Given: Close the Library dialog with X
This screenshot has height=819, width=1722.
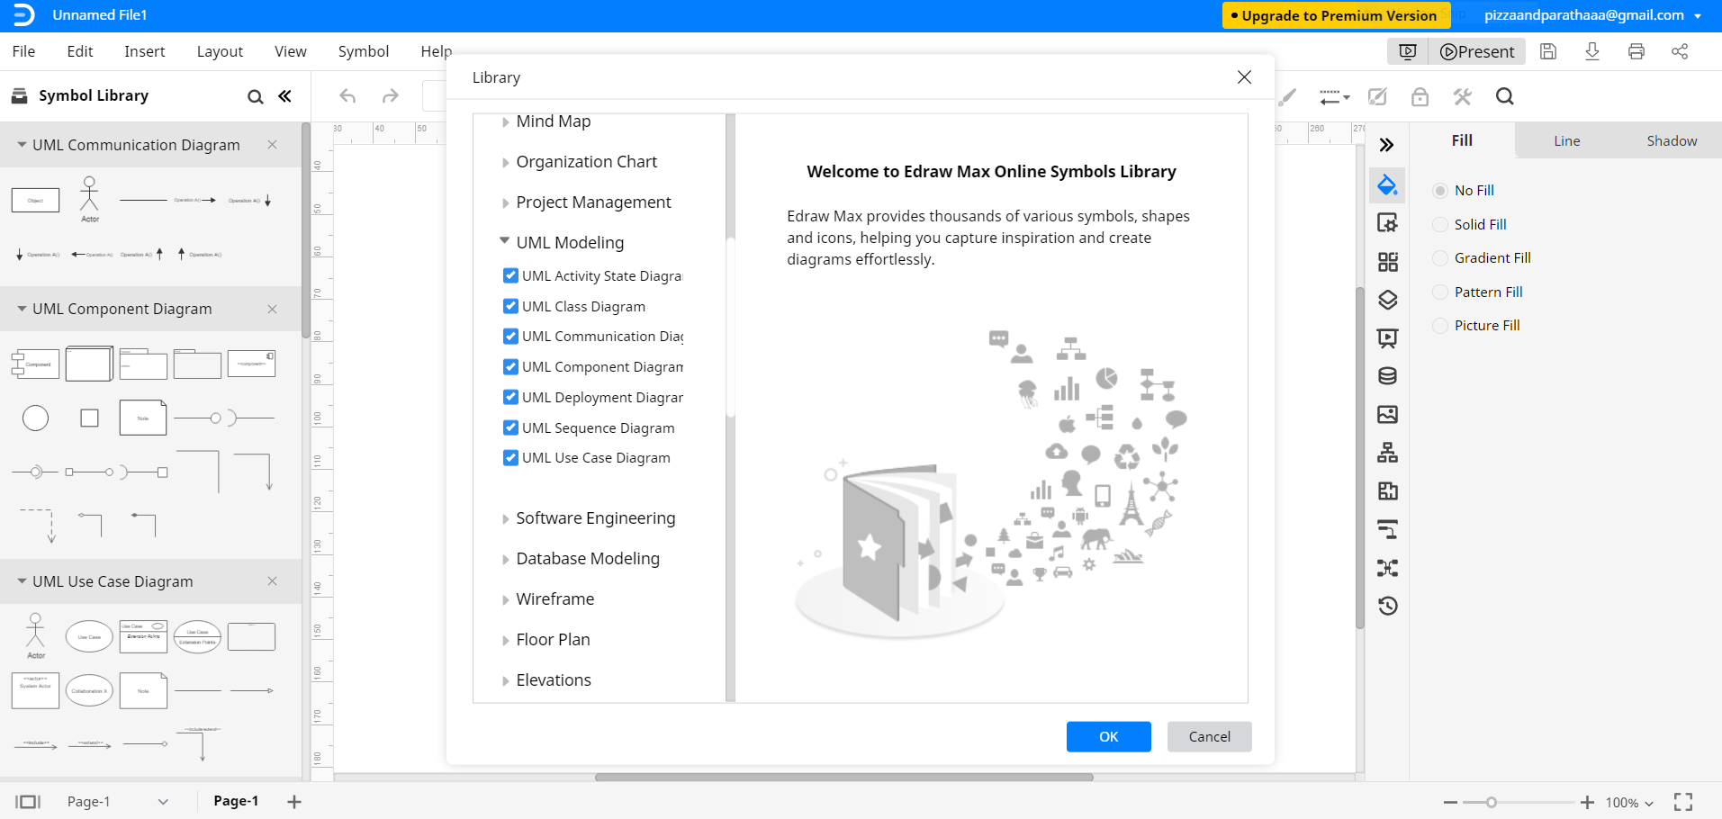Looking at the screenshot, I should [x=1244, y=77].
